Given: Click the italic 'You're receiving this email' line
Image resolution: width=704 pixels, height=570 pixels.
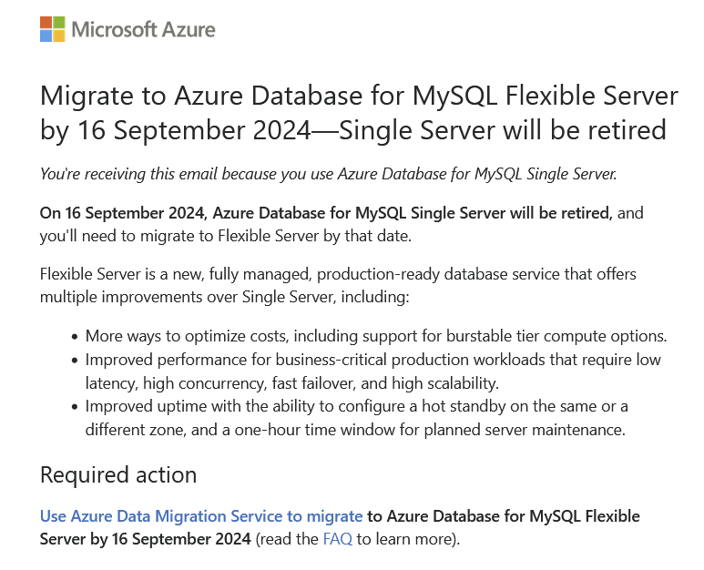Looking at the screenshot, I should pyautogui.click(x=328, y=174).
